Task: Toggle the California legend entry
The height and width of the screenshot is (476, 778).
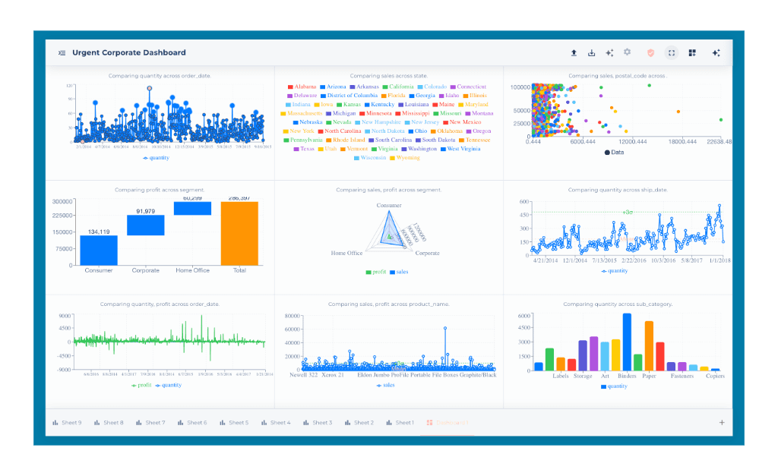Action: [398, 87]
